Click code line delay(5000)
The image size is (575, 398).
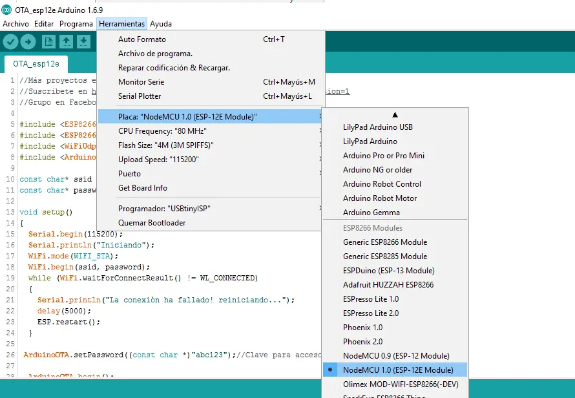click(x=64, y=311)
